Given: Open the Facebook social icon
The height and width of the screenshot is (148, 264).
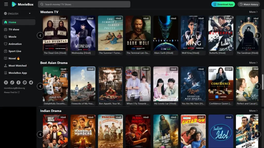Looking at the screenshot, I should [x=18, y=82].
